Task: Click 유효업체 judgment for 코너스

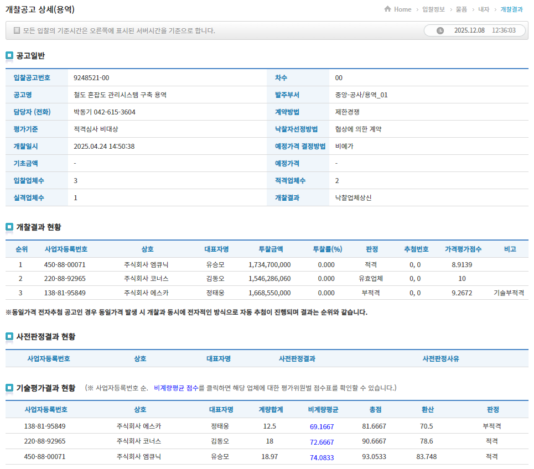Action: pos(371,278)
